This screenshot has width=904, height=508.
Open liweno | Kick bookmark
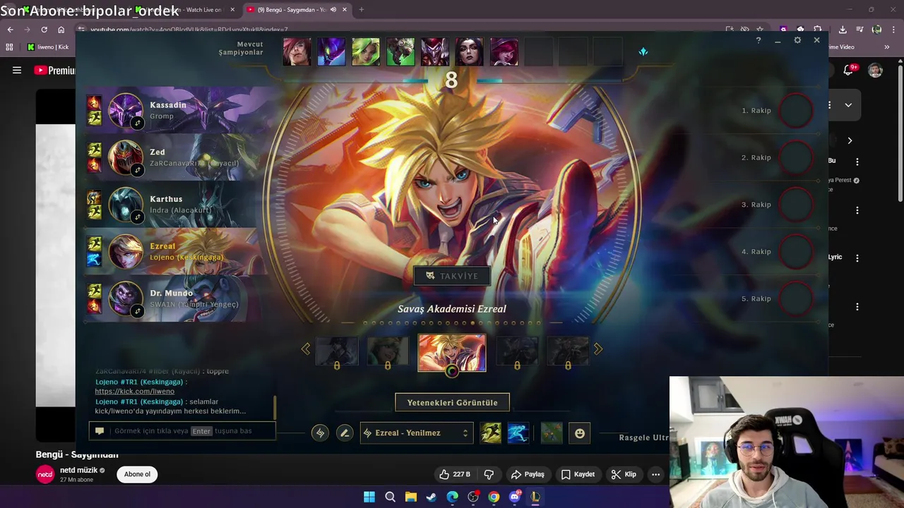[48, 47]
